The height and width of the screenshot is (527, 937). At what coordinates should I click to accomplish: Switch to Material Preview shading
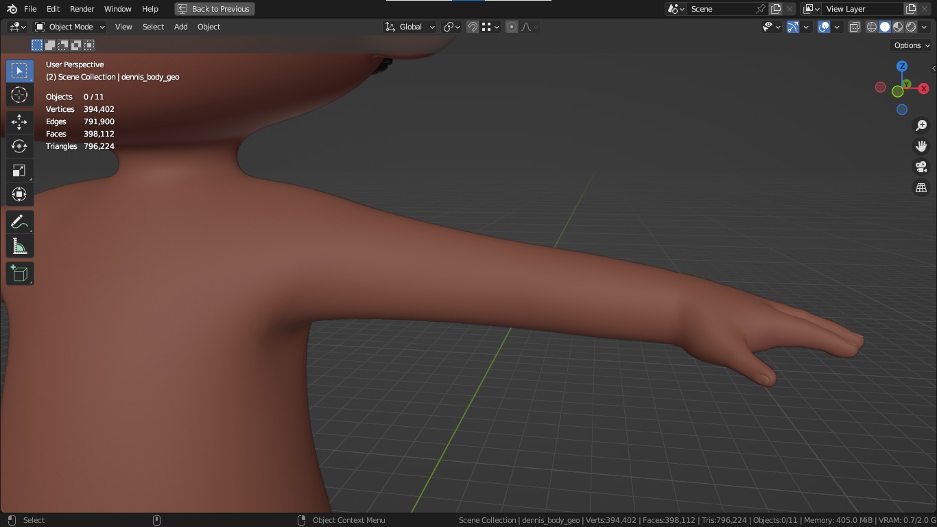click(x=898, y=27)
